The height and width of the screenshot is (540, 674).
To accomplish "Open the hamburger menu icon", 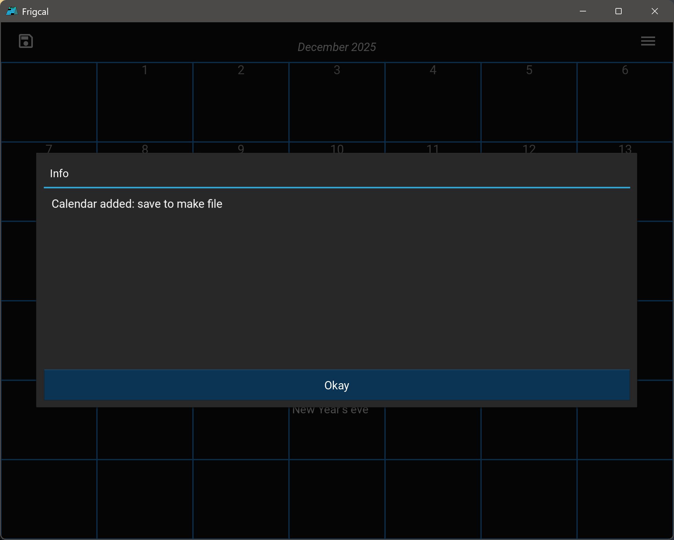I will click(x=648, y=41).
